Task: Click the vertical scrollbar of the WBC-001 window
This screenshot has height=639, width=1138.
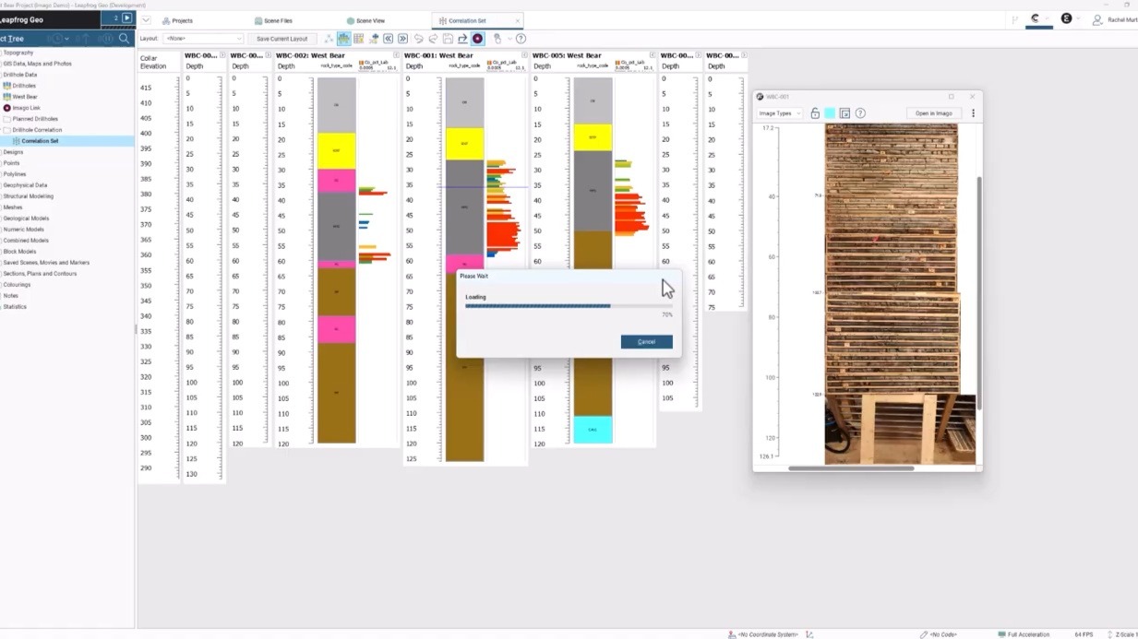Action: (x=978, y=292)
